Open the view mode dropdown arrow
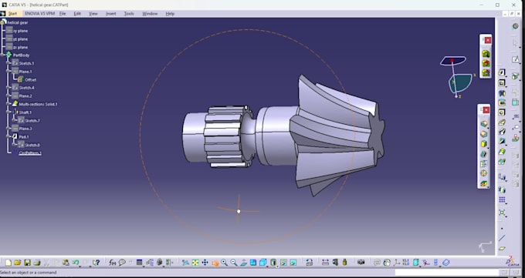This screenshot has width=525, height=278. click(x=277, y=266)
